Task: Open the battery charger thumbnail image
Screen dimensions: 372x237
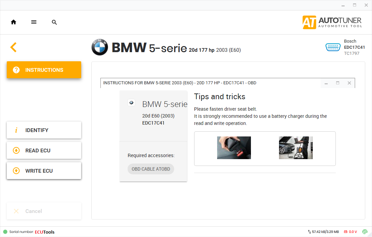Action: click(296, 148)
